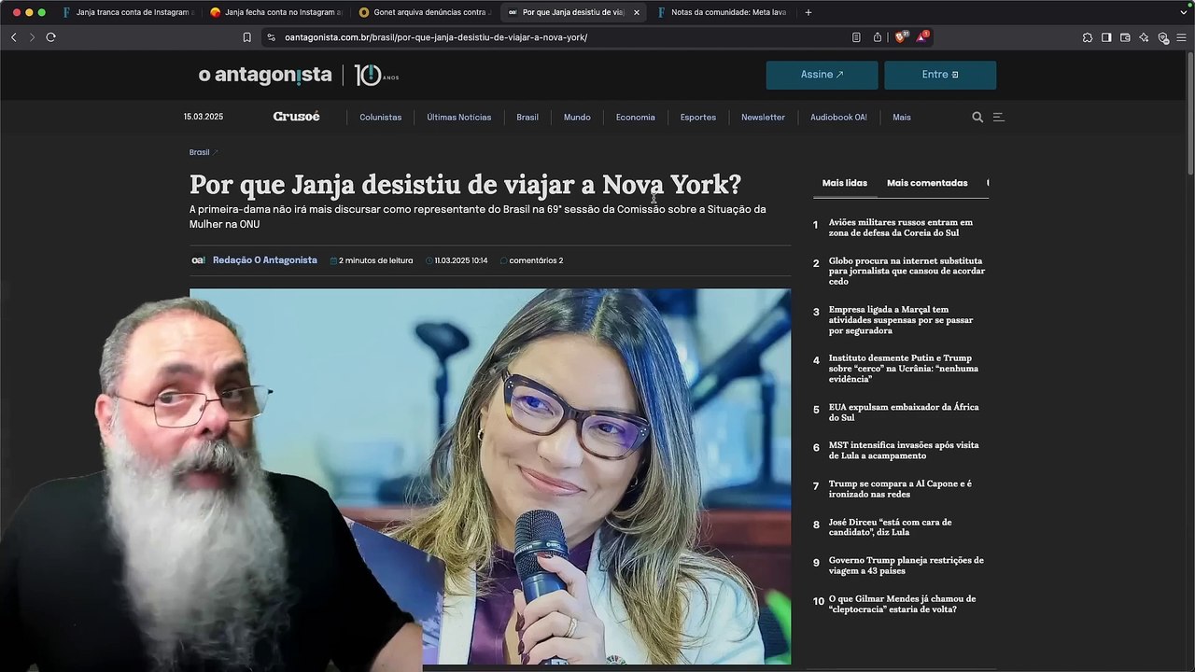Viewport: 1195px width, 672px height.
Task: Expand the tab search chevron
Action: pos(1184,12)
